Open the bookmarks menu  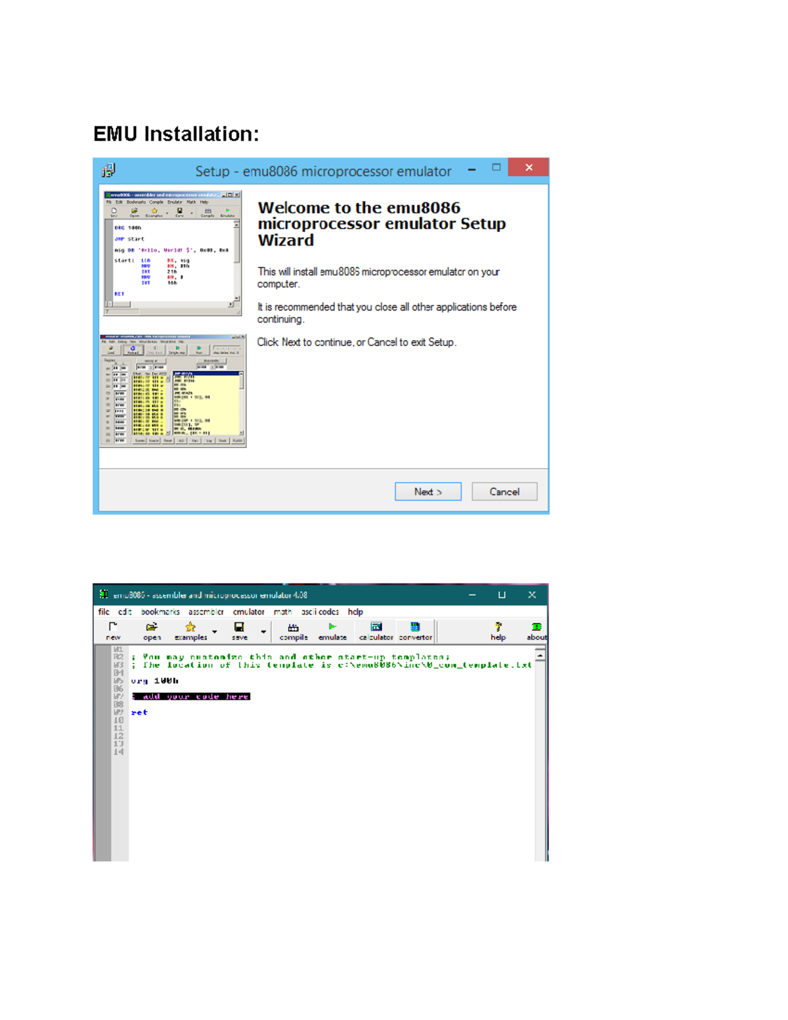[x=160, y=611]
